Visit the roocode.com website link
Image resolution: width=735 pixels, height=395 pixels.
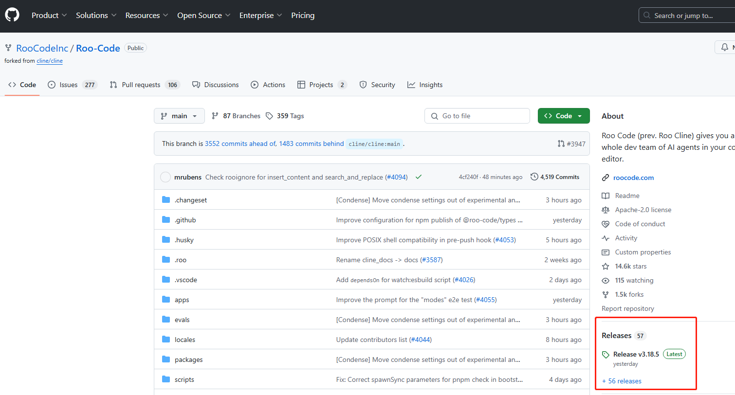pos(633,178)
